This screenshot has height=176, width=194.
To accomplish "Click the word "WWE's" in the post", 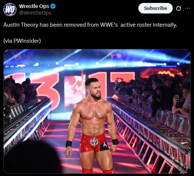I will (x=109, y=25).
